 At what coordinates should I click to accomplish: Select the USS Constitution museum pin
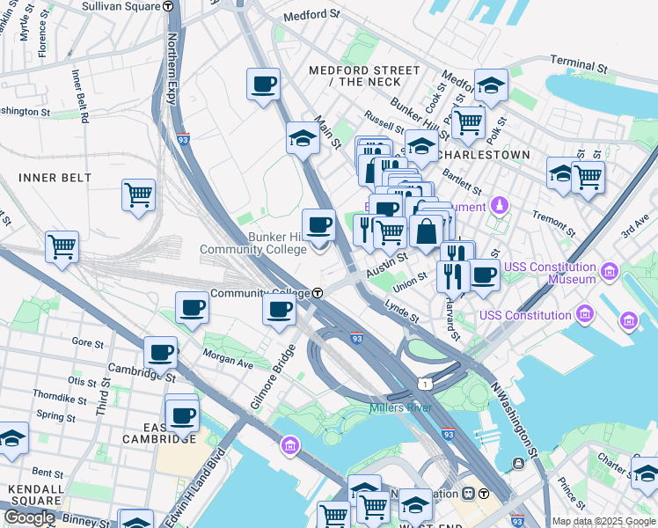click(x=585, y=313)
